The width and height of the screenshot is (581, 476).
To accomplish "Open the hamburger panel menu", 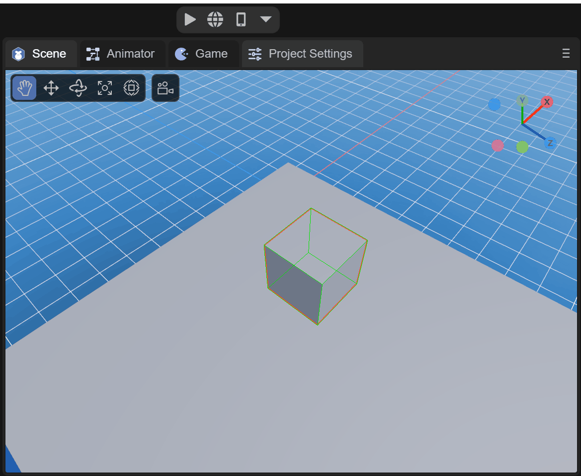I will 566,54.
